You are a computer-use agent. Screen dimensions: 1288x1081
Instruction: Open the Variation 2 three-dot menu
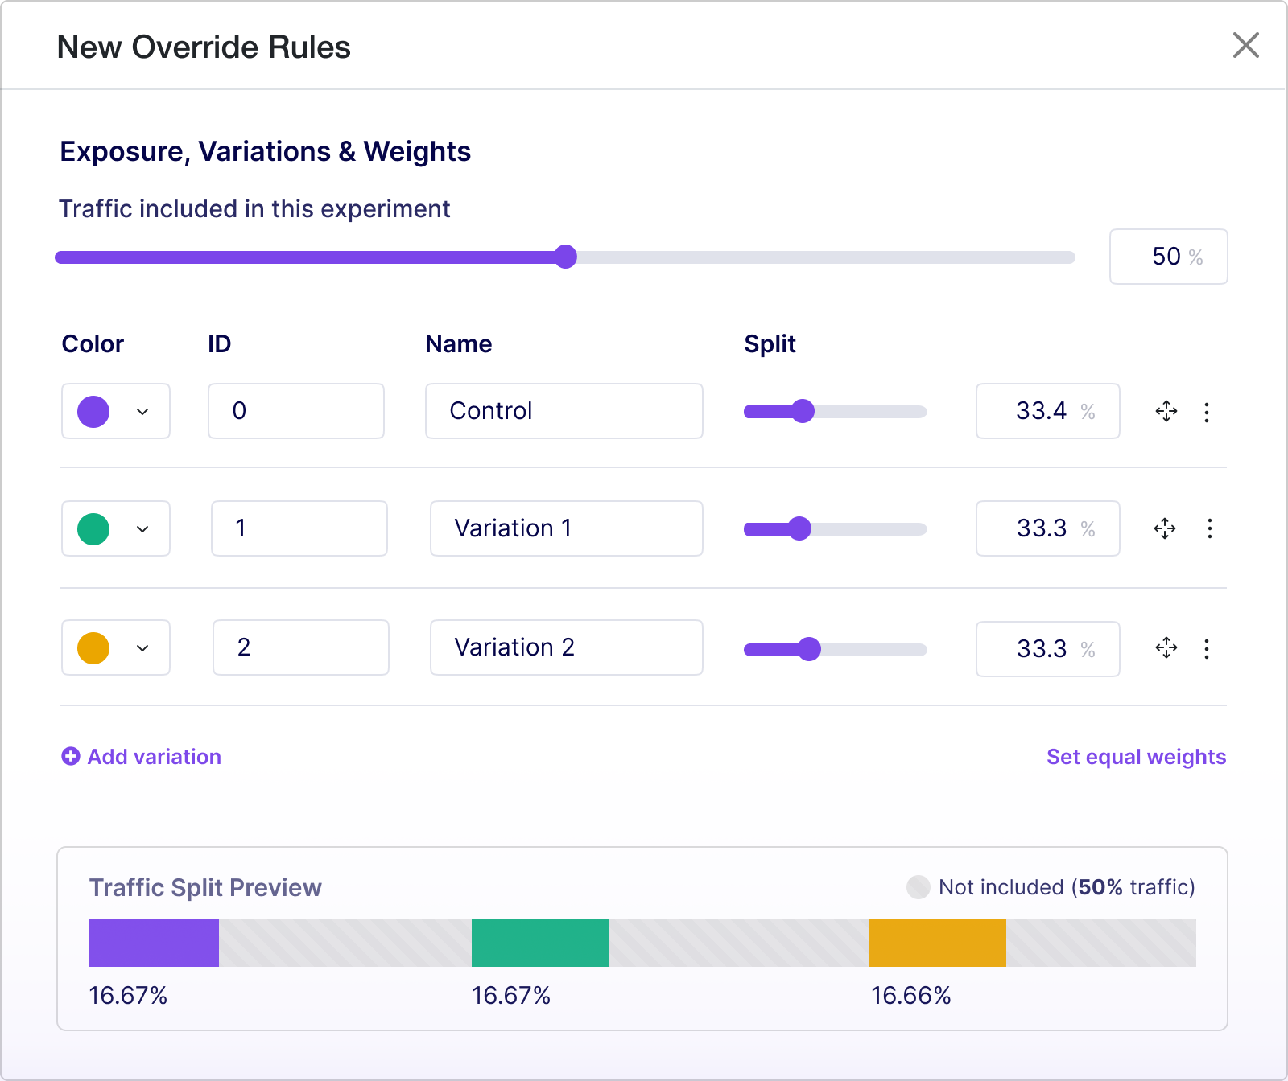[1207, 648]
